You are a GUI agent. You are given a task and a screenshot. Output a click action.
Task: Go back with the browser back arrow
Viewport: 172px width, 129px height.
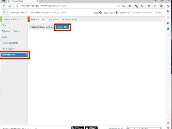click(4, 6)
